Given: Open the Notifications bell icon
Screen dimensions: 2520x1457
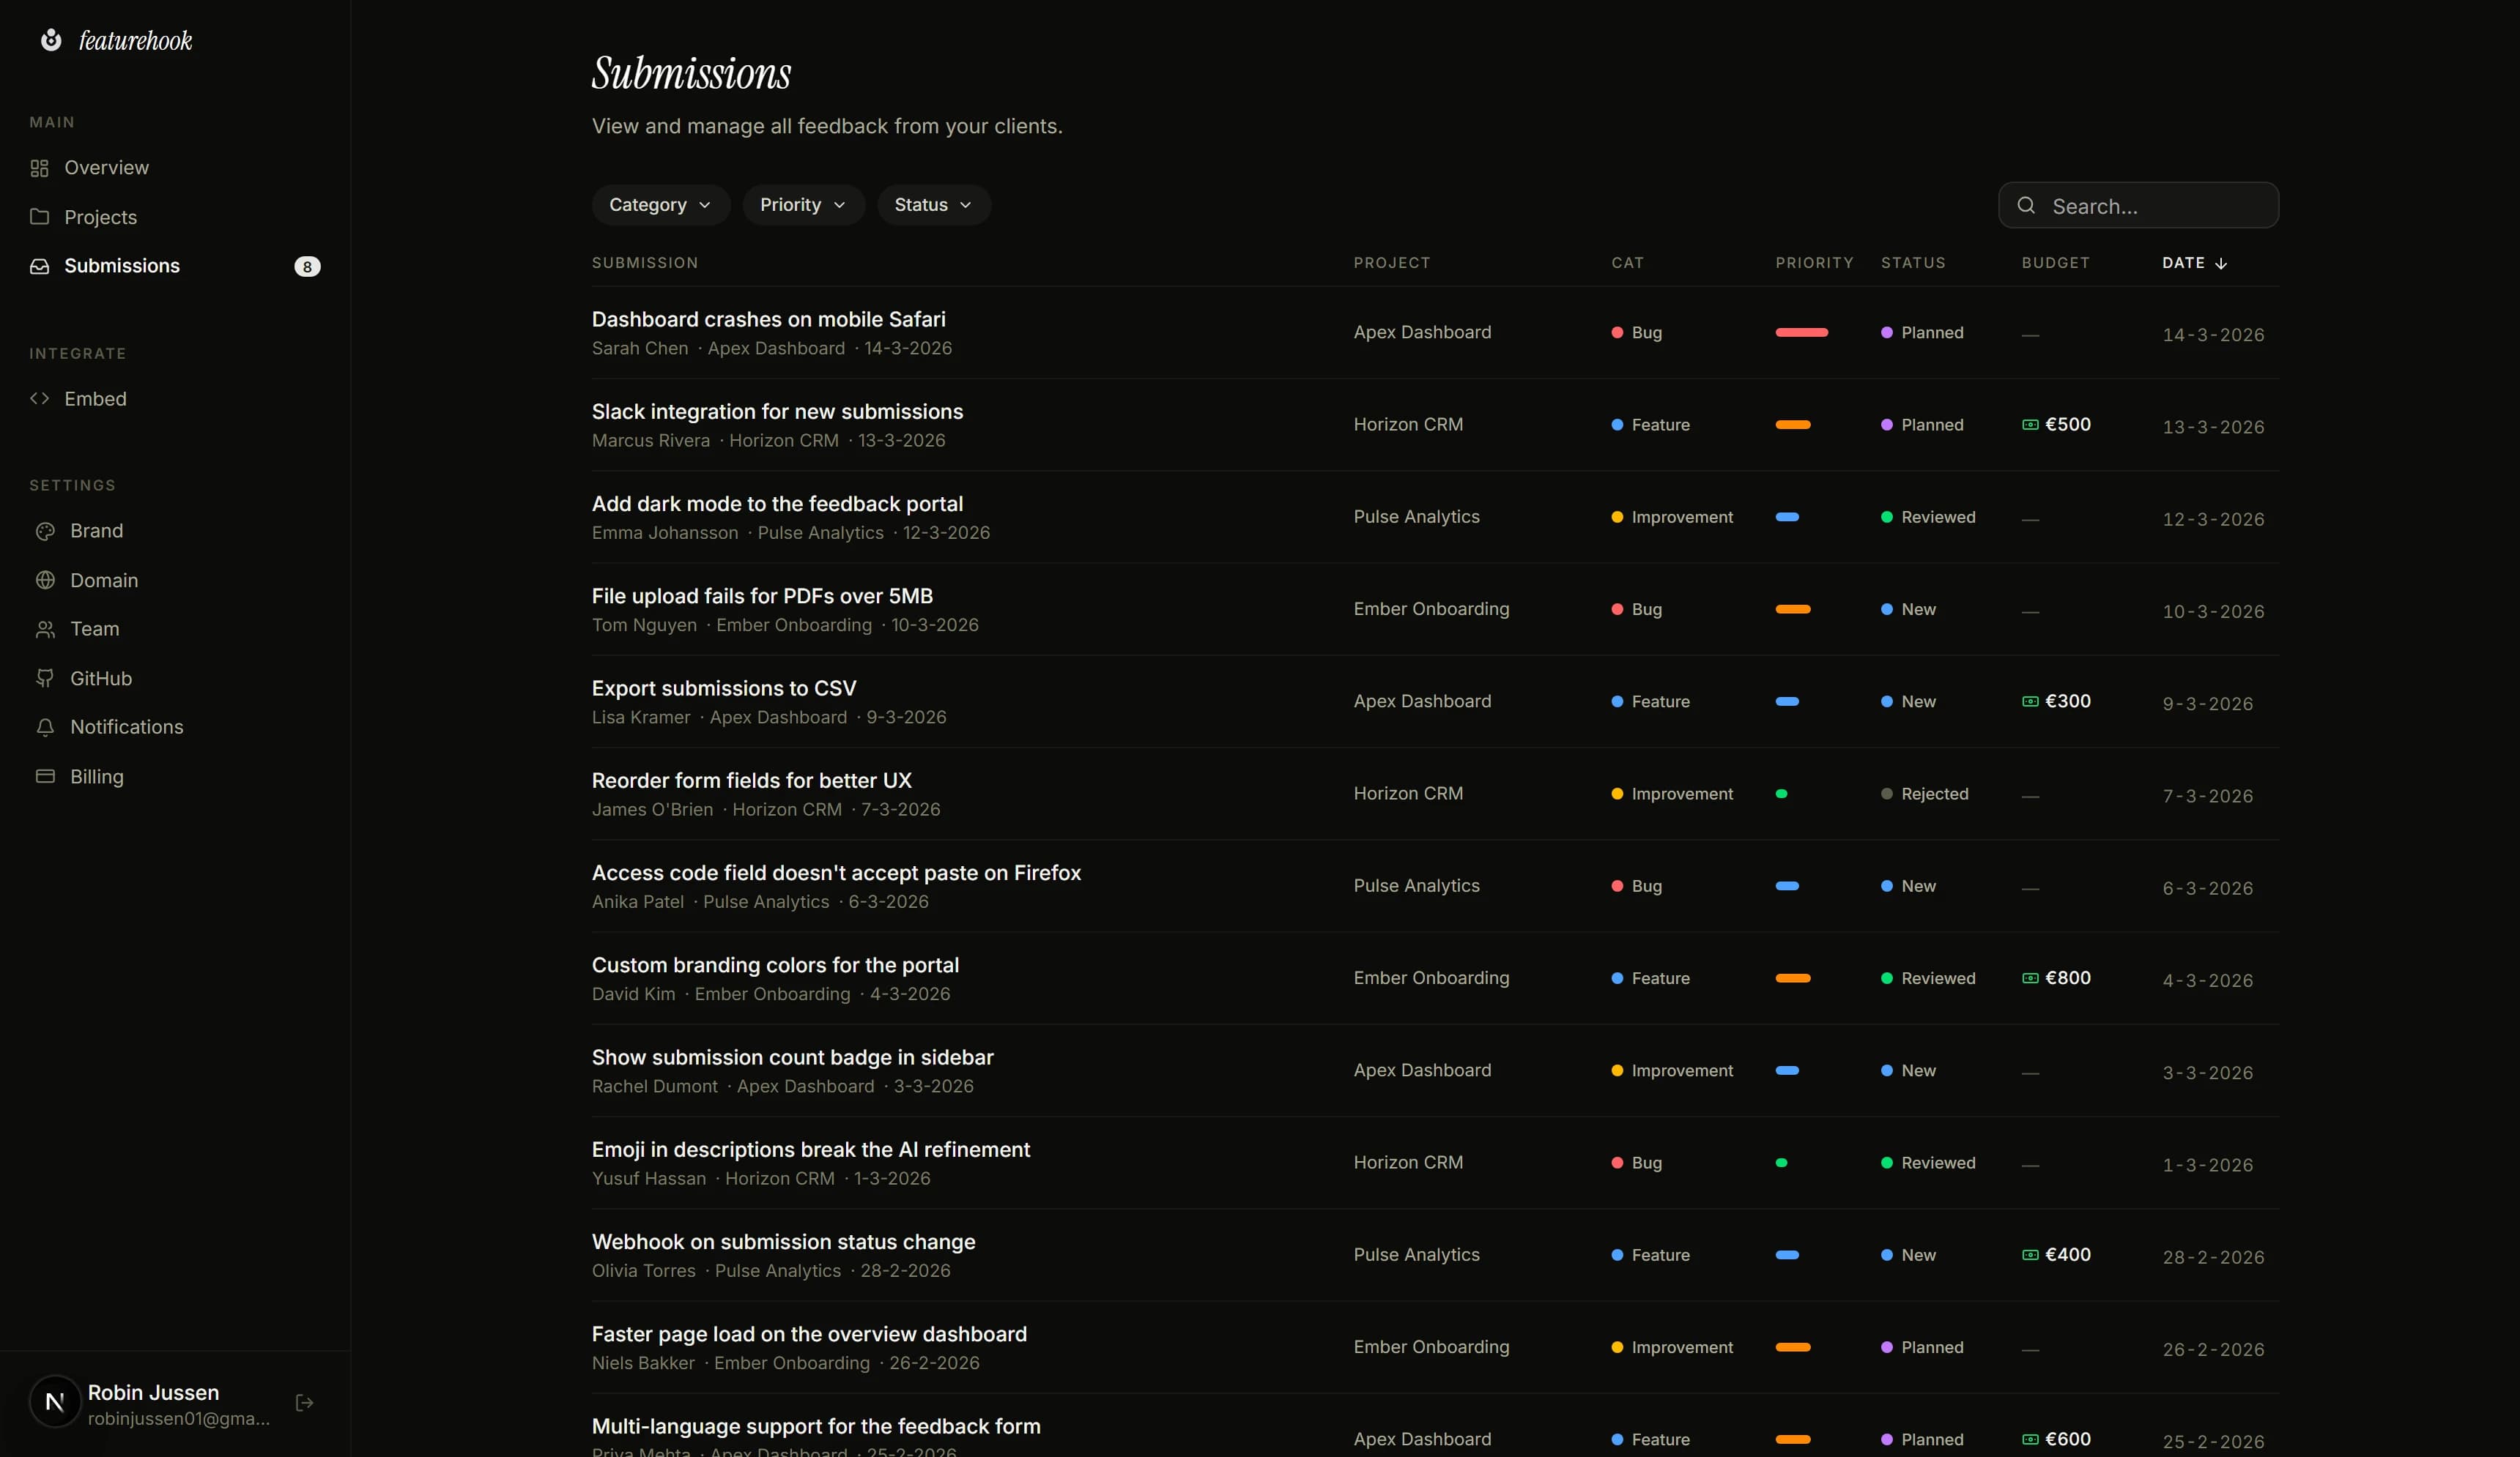Looking at the screenshot, I should point(46,726).
